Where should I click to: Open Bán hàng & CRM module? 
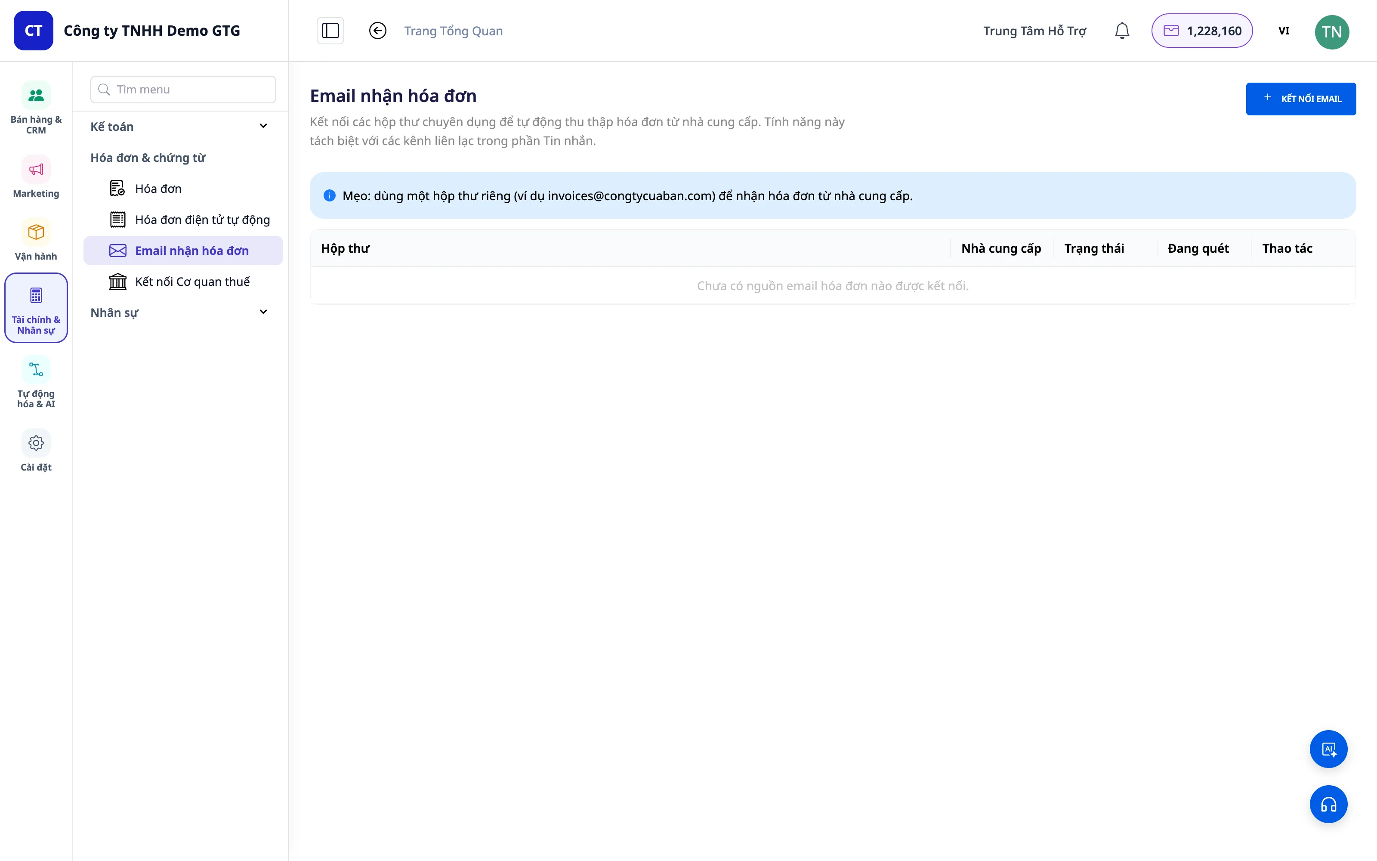(x=36, y=108)
